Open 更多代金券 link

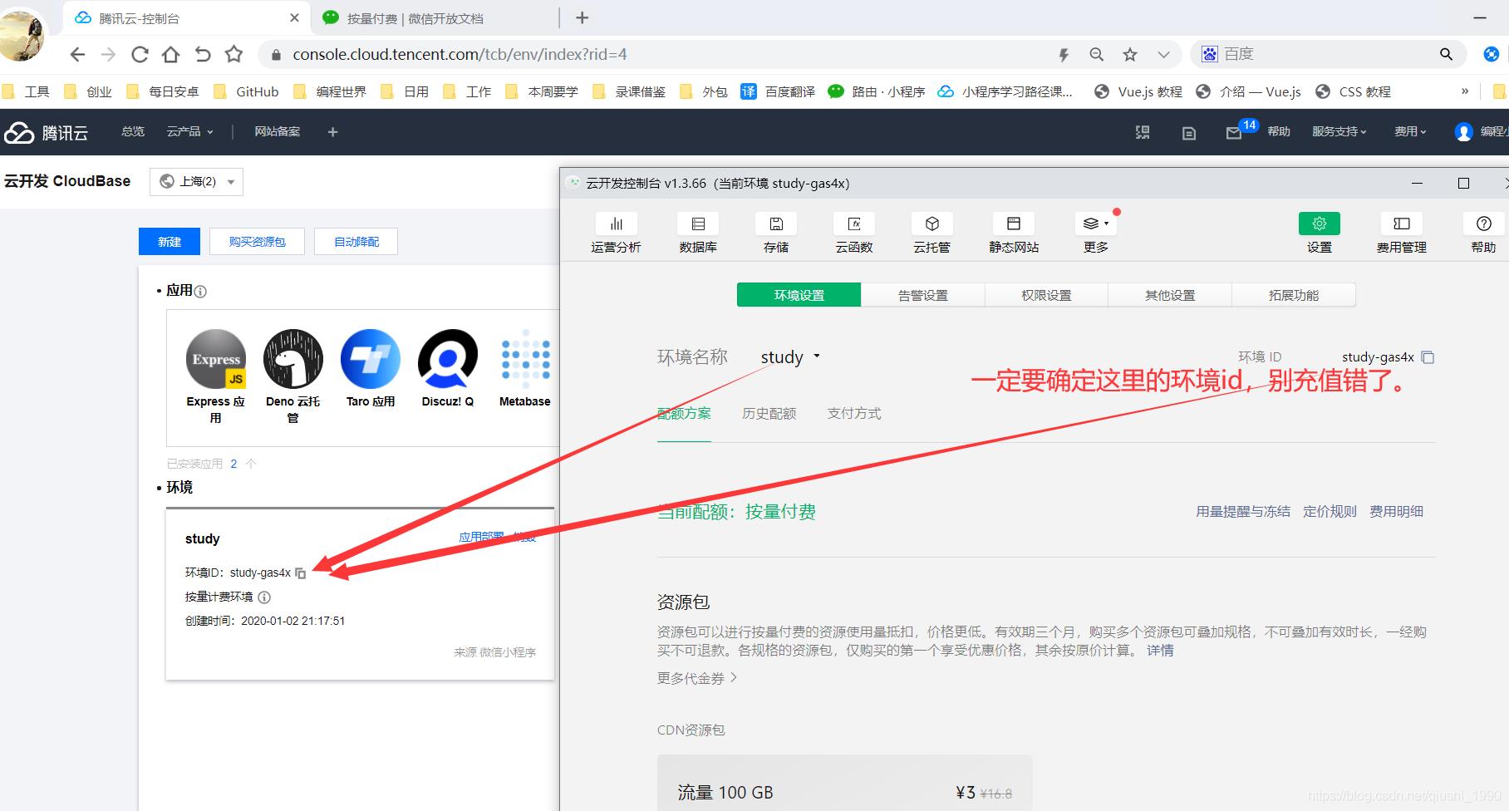point(697,678)
